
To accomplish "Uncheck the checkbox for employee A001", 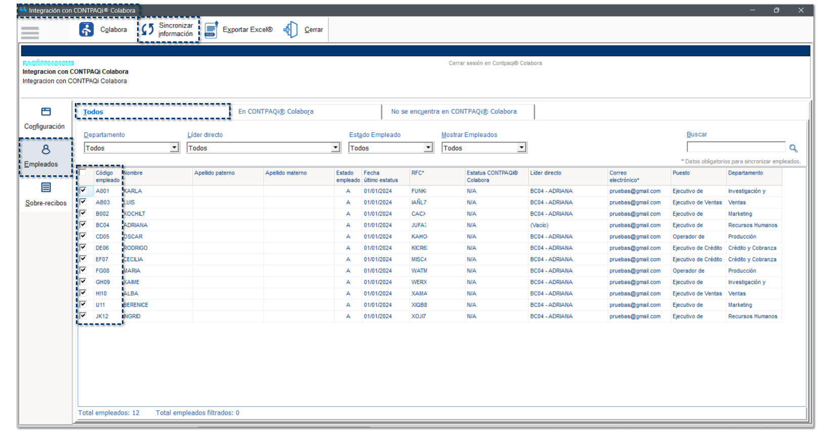I will (83, 190).
